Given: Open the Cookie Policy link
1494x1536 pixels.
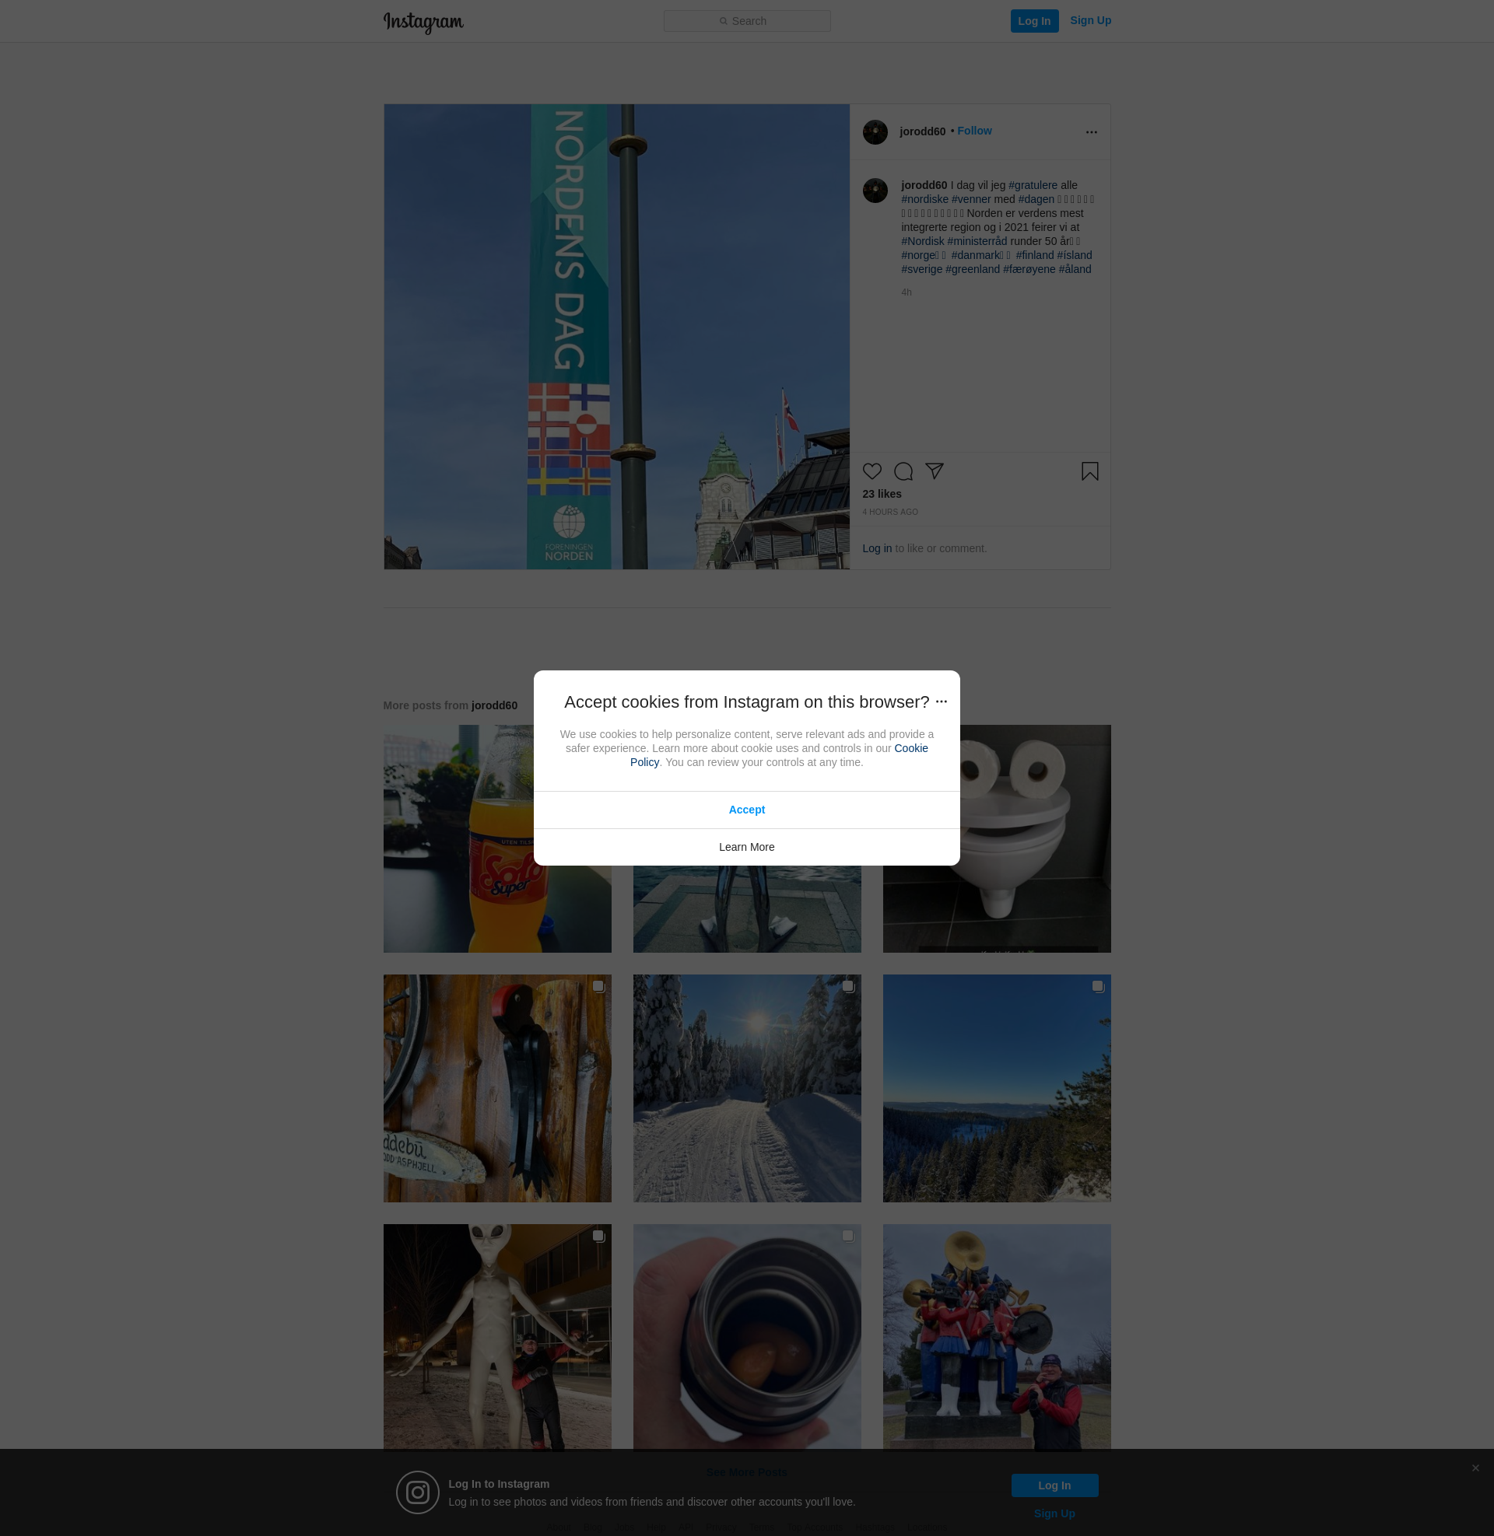Looking at the screenshot, I should coord(910,748).
